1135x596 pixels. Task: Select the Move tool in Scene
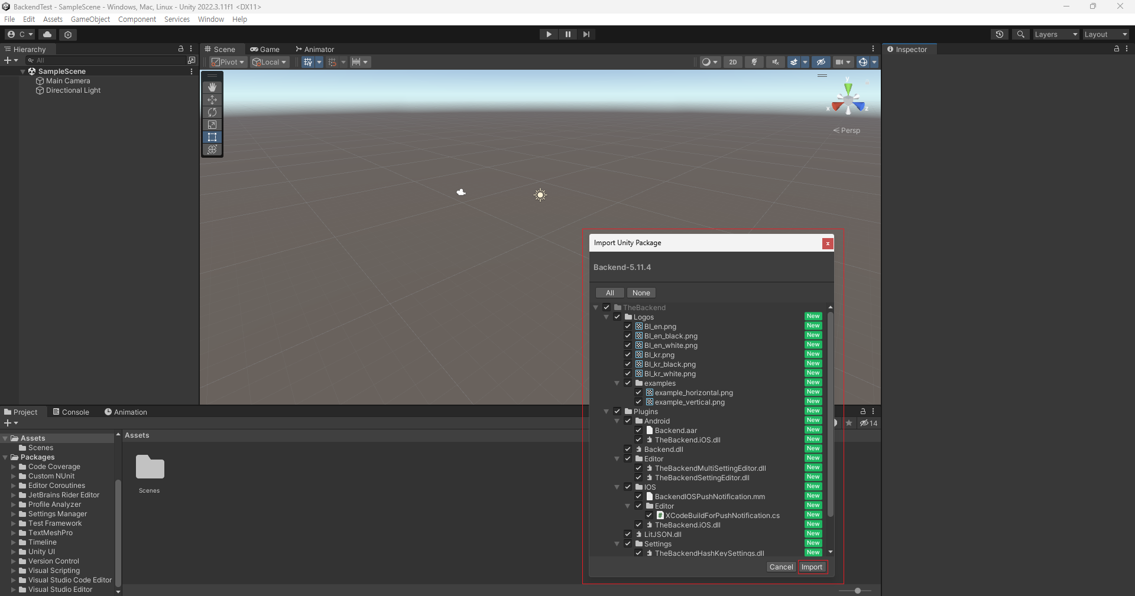pos(212,100)
